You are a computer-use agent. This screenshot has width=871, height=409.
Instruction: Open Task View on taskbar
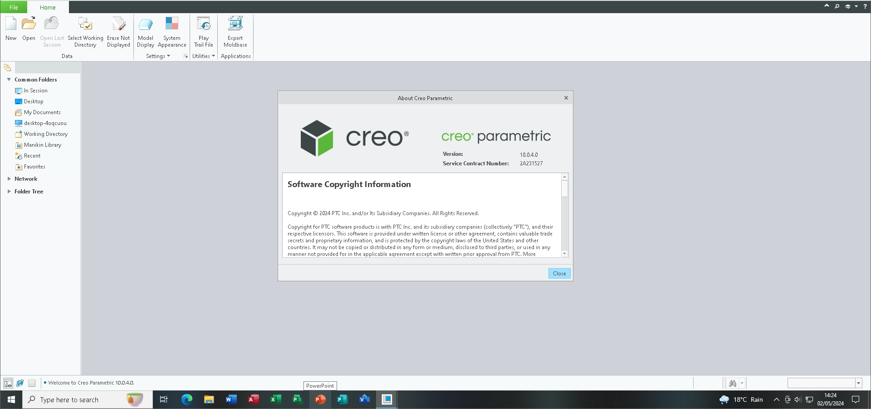click(164, 399)
